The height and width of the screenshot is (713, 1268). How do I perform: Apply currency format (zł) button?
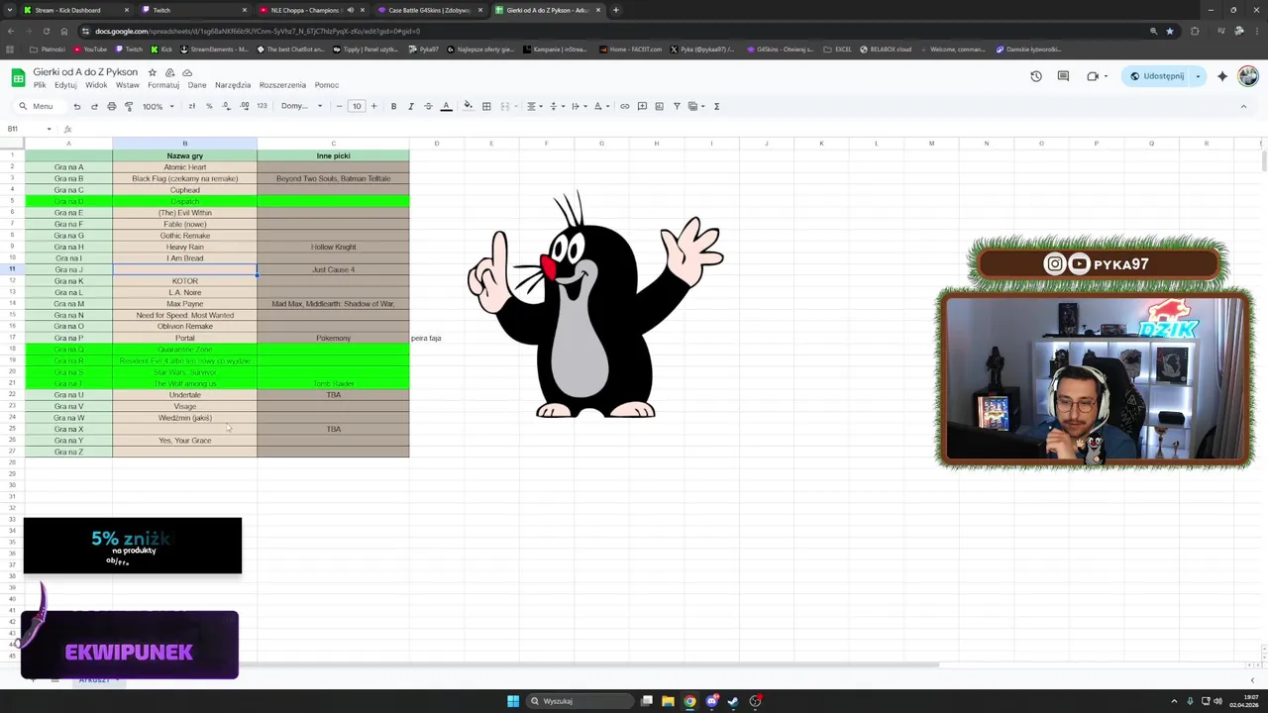pos(191,106)
